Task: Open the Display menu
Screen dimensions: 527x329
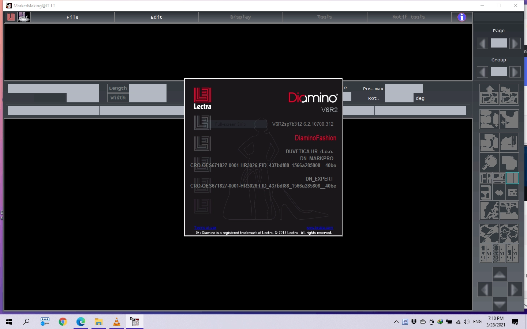Action: 241,17
